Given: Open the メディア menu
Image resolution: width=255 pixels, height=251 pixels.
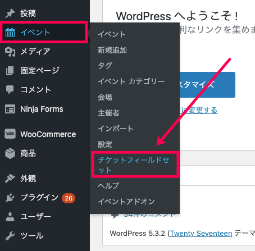Looking at the screenshot, I should click(35, 52).
